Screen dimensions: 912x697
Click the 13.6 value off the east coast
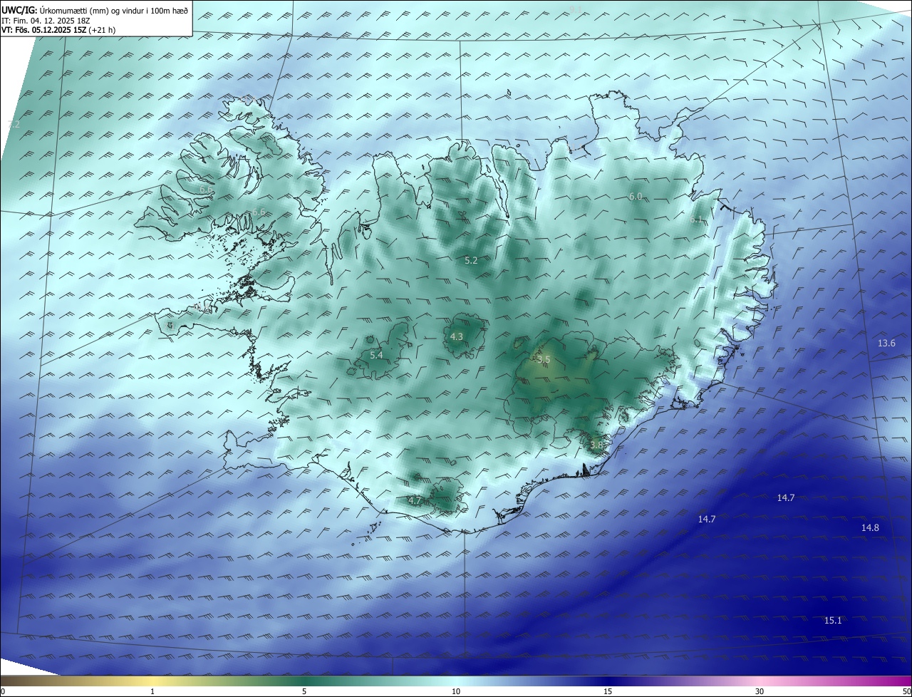click(x=886, y=344)
